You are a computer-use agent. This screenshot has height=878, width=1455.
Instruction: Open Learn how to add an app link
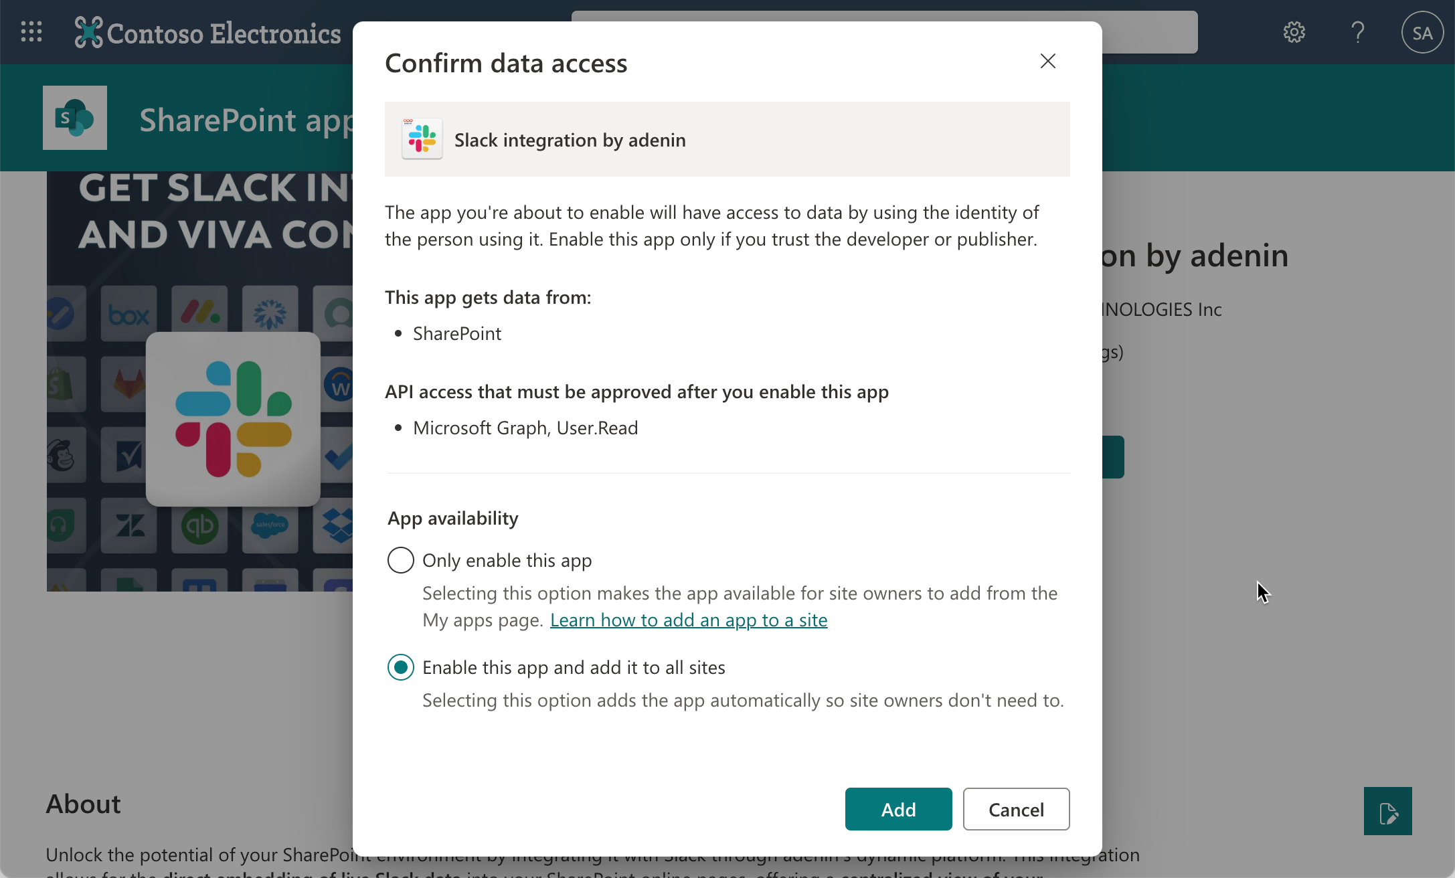click(x=688, y=620)
